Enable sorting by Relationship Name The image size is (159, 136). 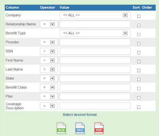coord(139,25)
